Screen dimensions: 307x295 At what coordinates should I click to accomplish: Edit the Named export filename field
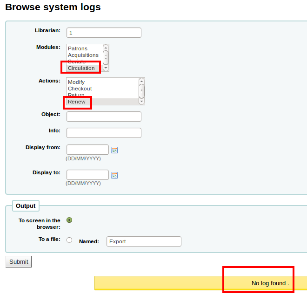coord(144,241)
